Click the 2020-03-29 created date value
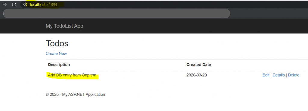This screenshot has height=111, width=308. pyautogui.click(x=197, y=75)
